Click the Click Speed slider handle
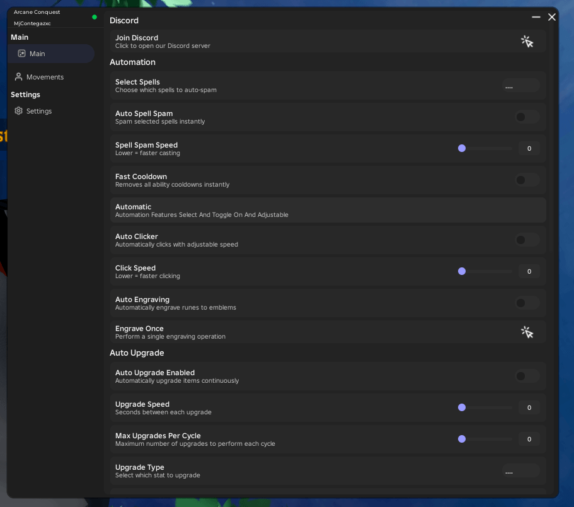The height and width of the screenshot is (507, 574). pyautogui.click(x=462, y=271)
